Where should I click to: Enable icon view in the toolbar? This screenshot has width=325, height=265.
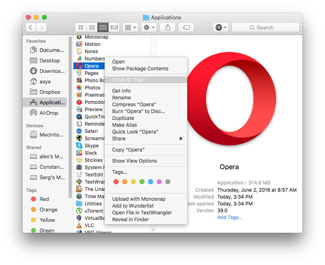pyautogui.click(x=80, y=27)
